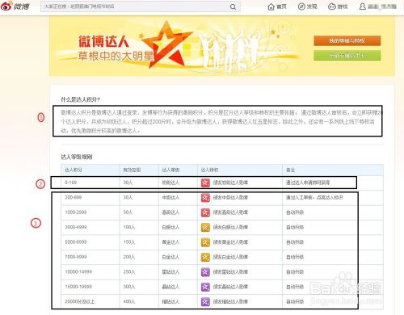Screen dimensions: 404x315
Task: Click the 首页 navigation label
Action: point(282,6)
